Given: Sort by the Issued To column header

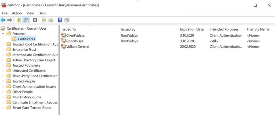Looking at the screenshot, I should pos(89,29).
